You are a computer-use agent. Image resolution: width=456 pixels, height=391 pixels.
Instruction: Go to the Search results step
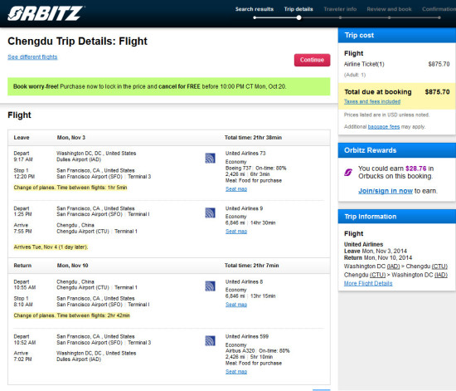pyautogui.click(x=255, y=9)
